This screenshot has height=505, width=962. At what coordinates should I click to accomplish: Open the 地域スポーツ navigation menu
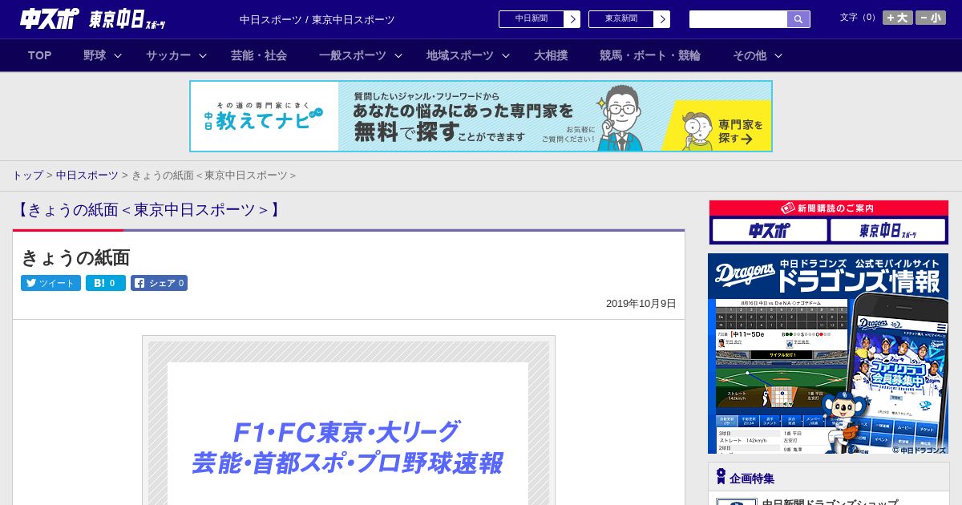coord(460,55)
